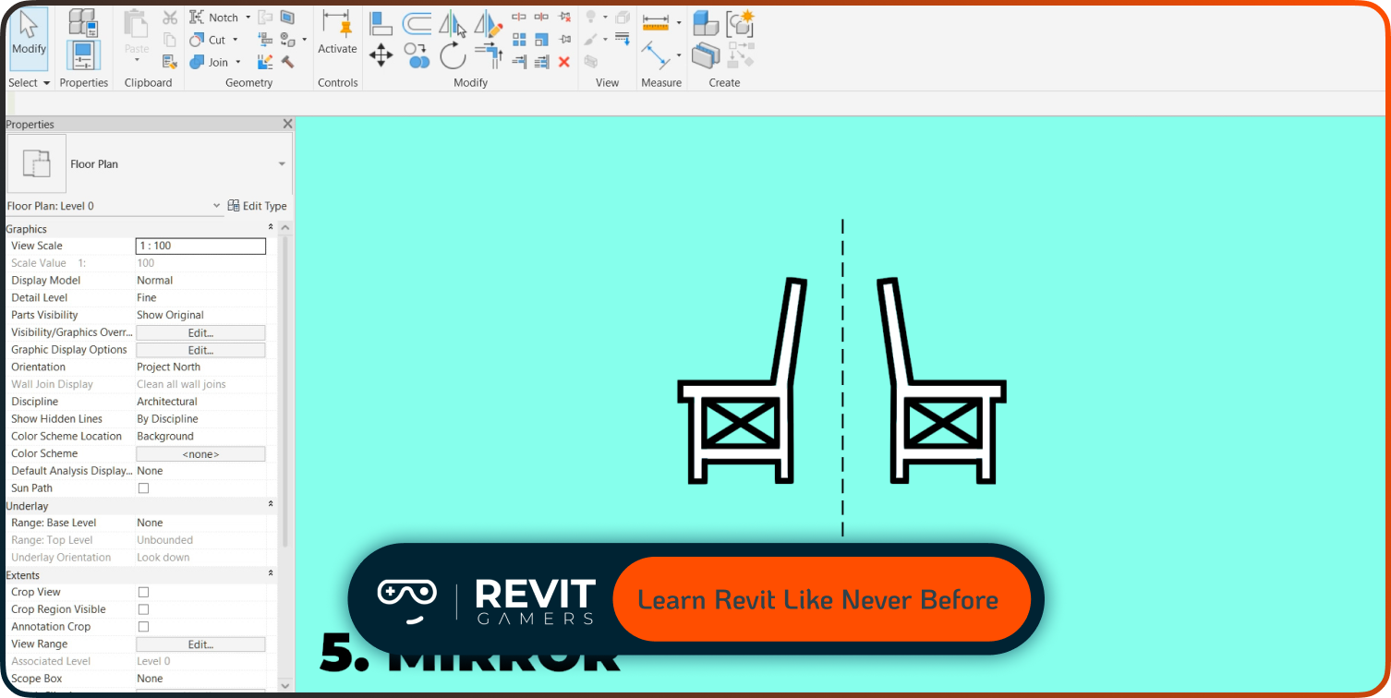Viewport: 1391px width, 698px height.
Task: Enable the Annotation Crop checkbox
Action: pos(142,626)
